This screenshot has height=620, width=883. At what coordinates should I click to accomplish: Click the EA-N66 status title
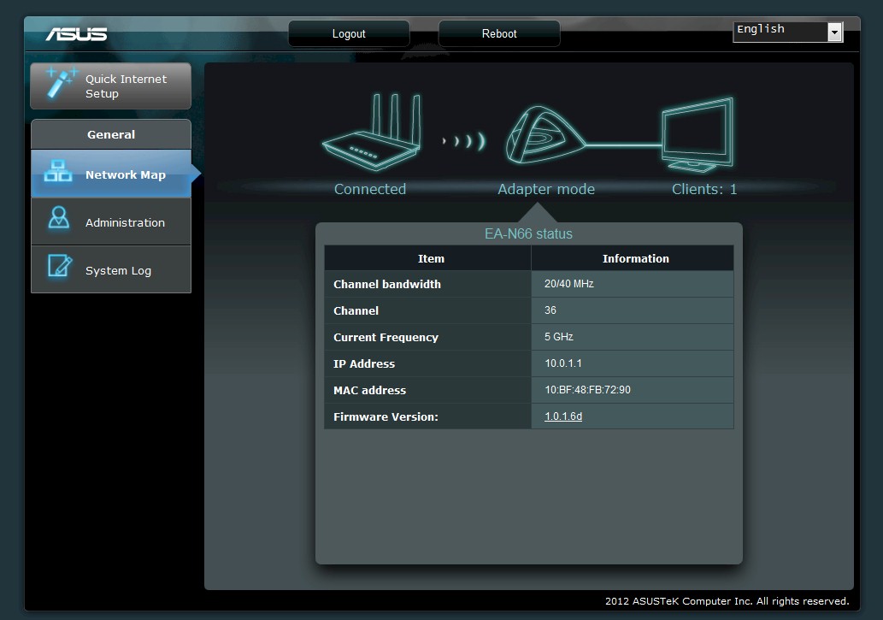click(x=528, y=233)
